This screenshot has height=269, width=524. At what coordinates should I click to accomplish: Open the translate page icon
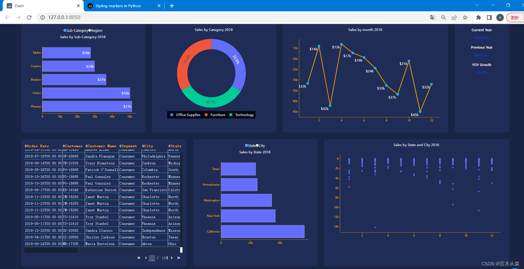(433, 17)
